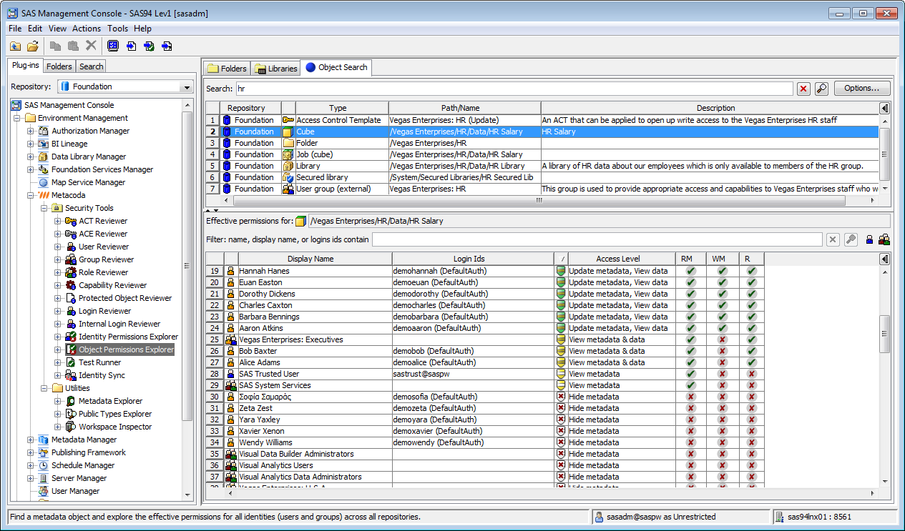This screenshot has height=531, width=905.
Task: Run the search with magnifier icon
Action: click(x=821, y=89)
